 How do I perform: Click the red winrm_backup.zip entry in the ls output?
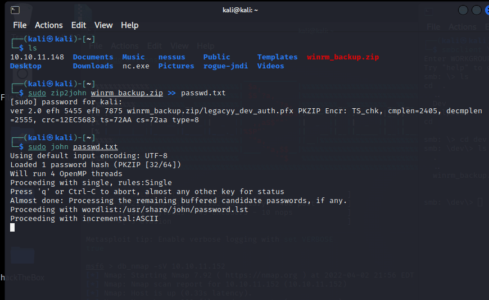tap(343, 57)
